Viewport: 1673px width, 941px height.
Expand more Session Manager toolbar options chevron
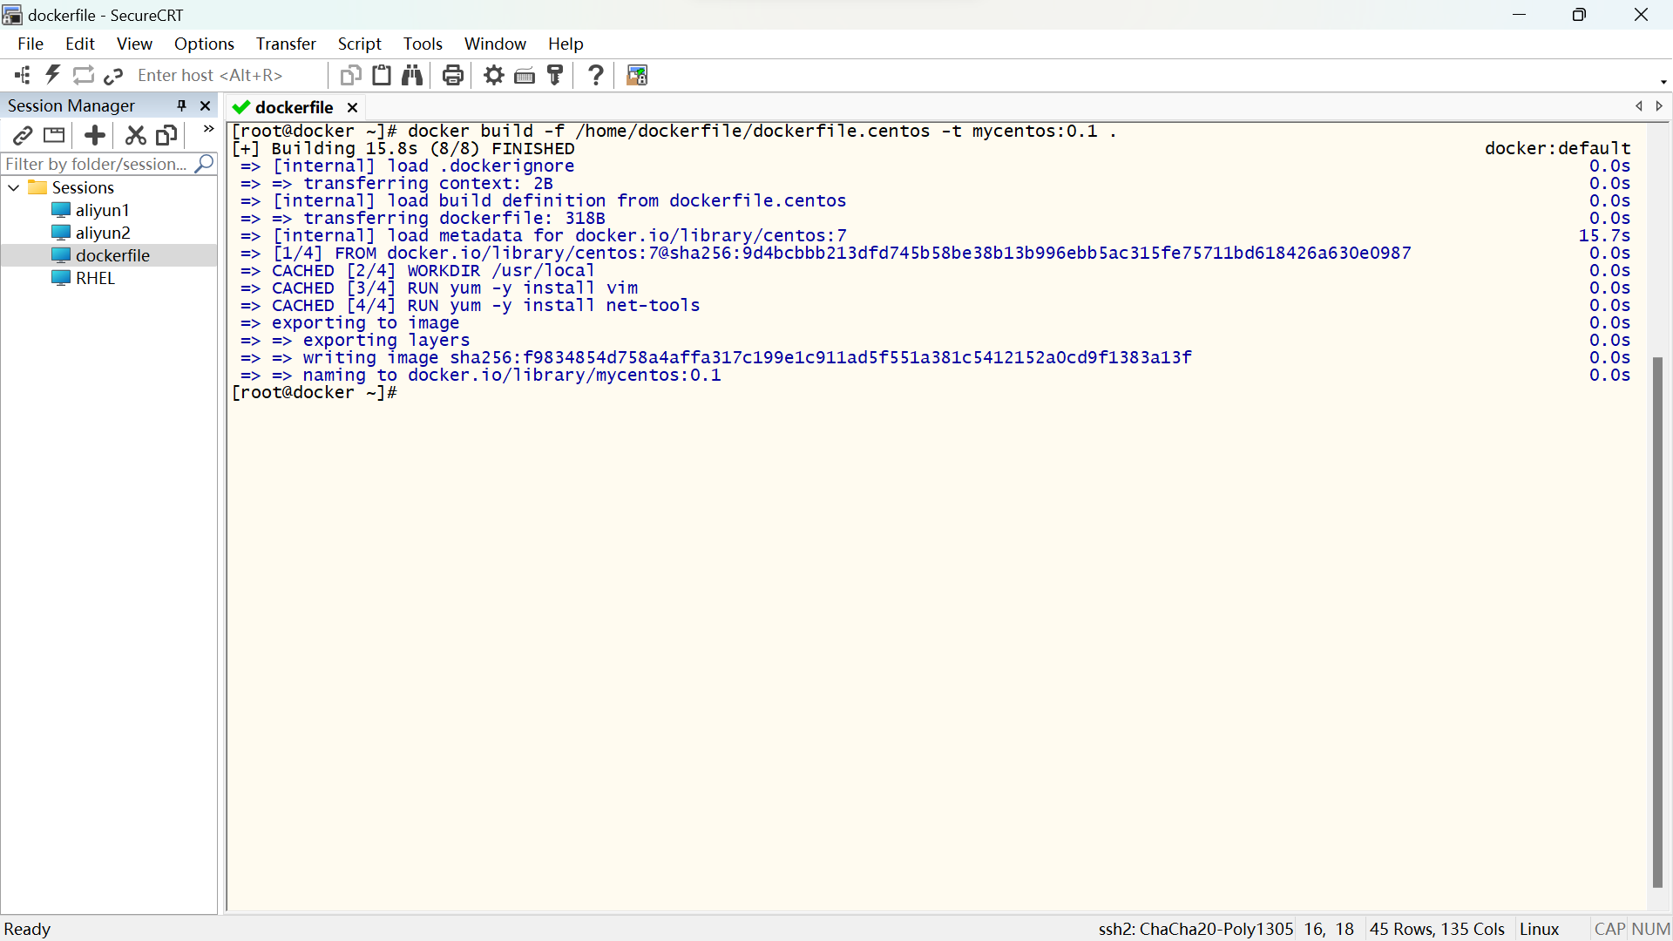(x=208, y=129)
